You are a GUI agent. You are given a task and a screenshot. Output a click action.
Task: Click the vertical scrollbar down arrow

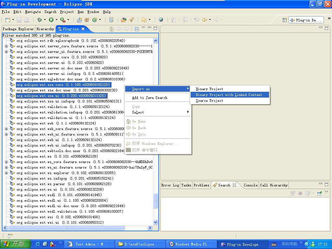[155, 222]
